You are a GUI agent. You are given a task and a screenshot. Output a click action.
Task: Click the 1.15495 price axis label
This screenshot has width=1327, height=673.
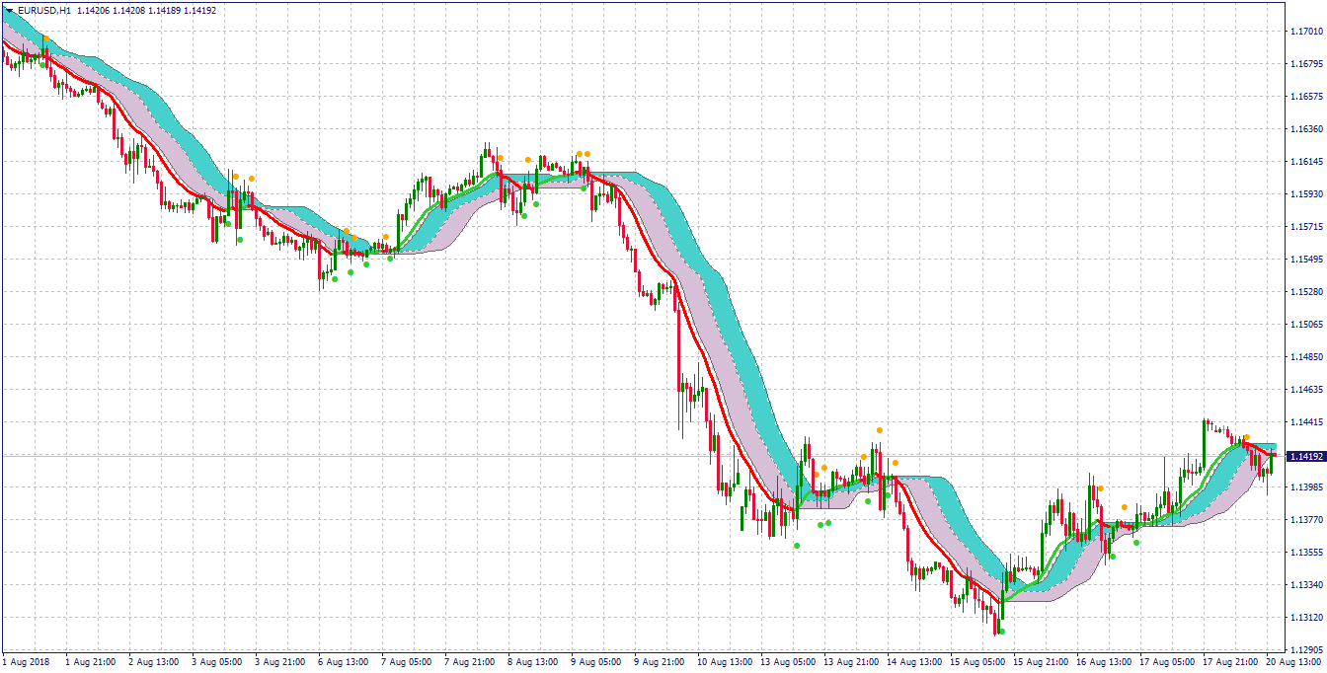tap(1306, 260)
